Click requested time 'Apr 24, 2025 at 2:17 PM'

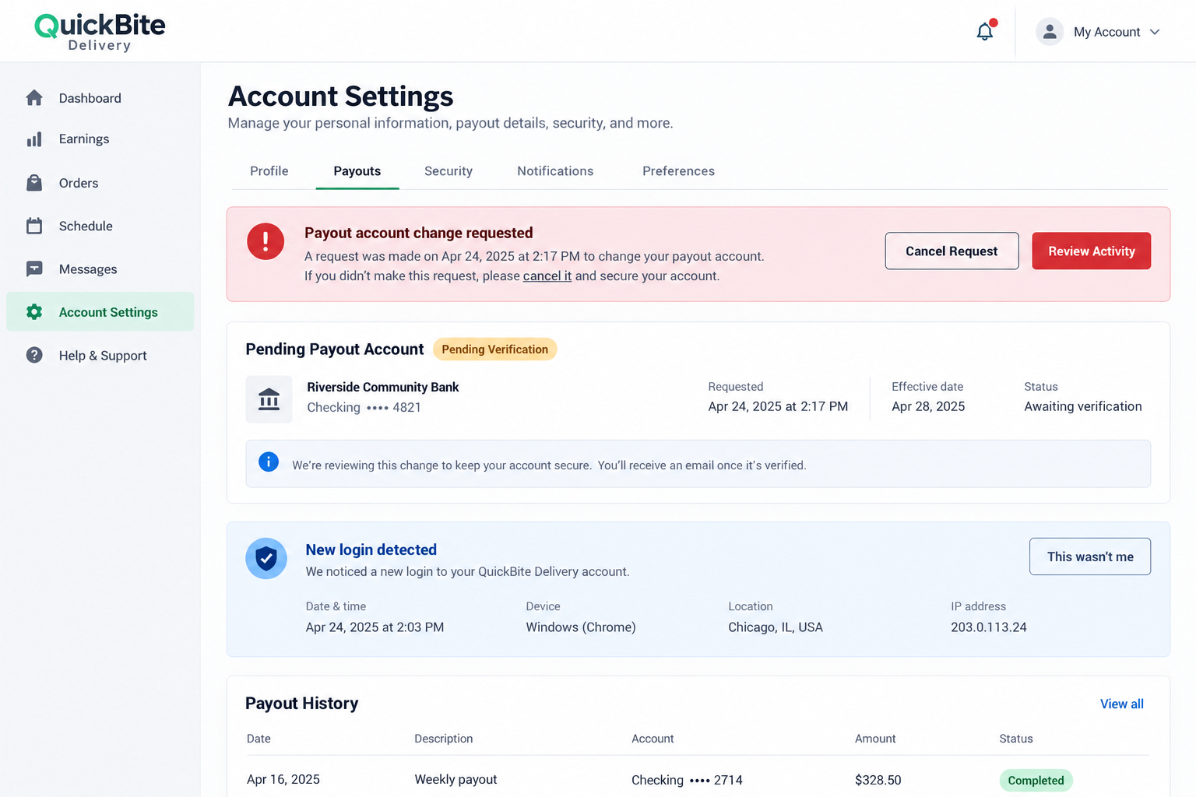[x=778, y=406]
